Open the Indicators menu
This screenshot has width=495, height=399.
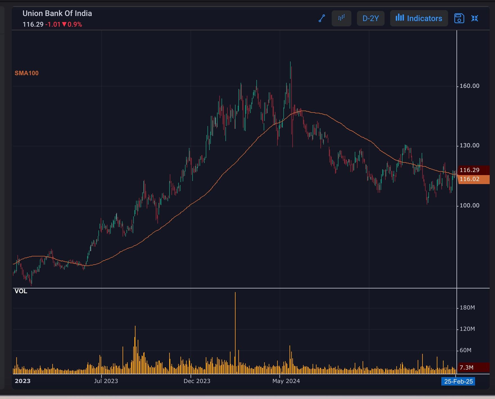pos(419,19)
